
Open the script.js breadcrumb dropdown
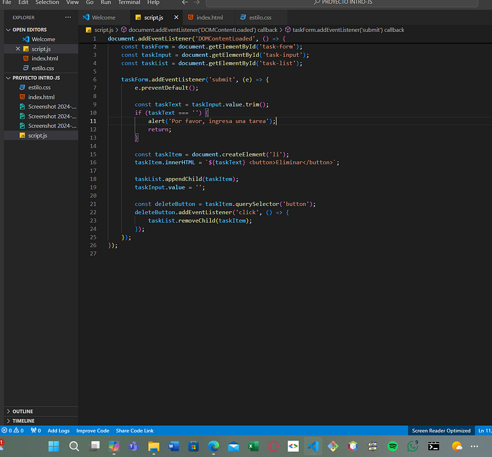click(x=100, y=30)
